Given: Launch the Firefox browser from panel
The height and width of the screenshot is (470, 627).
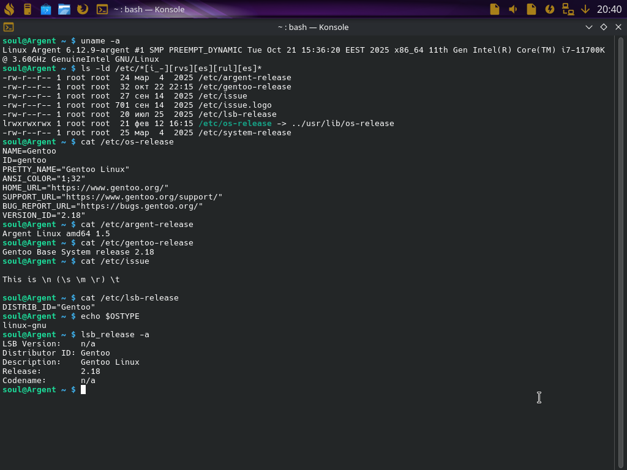Looking at the screenshot, I should click(83, 9).
